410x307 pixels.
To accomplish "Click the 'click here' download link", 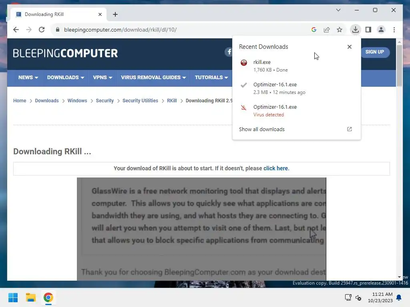I will (x=276, y=168).
